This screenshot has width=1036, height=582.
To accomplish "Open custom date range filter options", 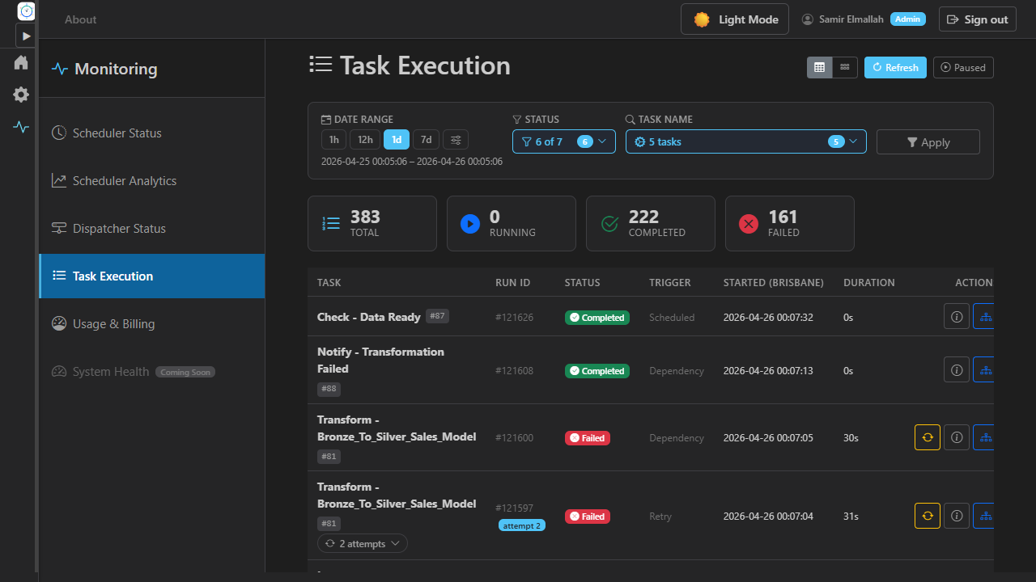I will point(456,140).
